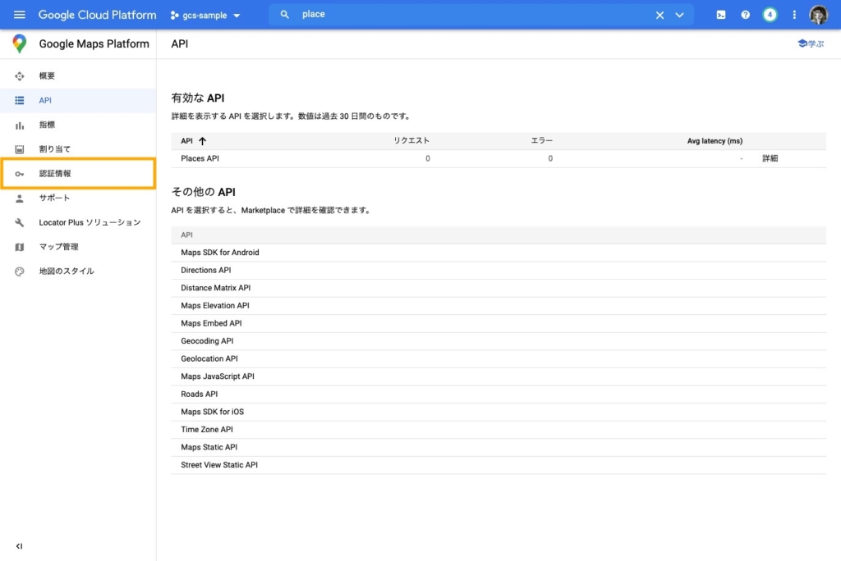The height and width of the screenshot is (561, 841).
Task: Open the 割り当て menu item
Action: click(78, 149)
